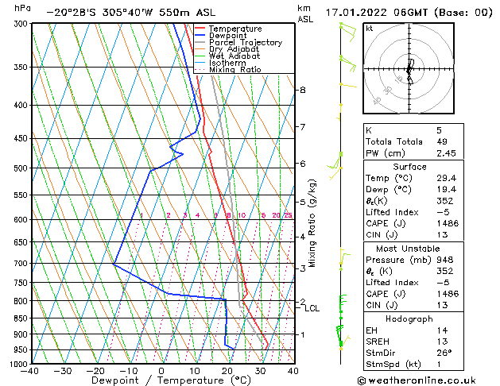Click the grey Parcel Trajectory legend line sample
The height and width of the screenshot is (386, 500).
(200, 42)
